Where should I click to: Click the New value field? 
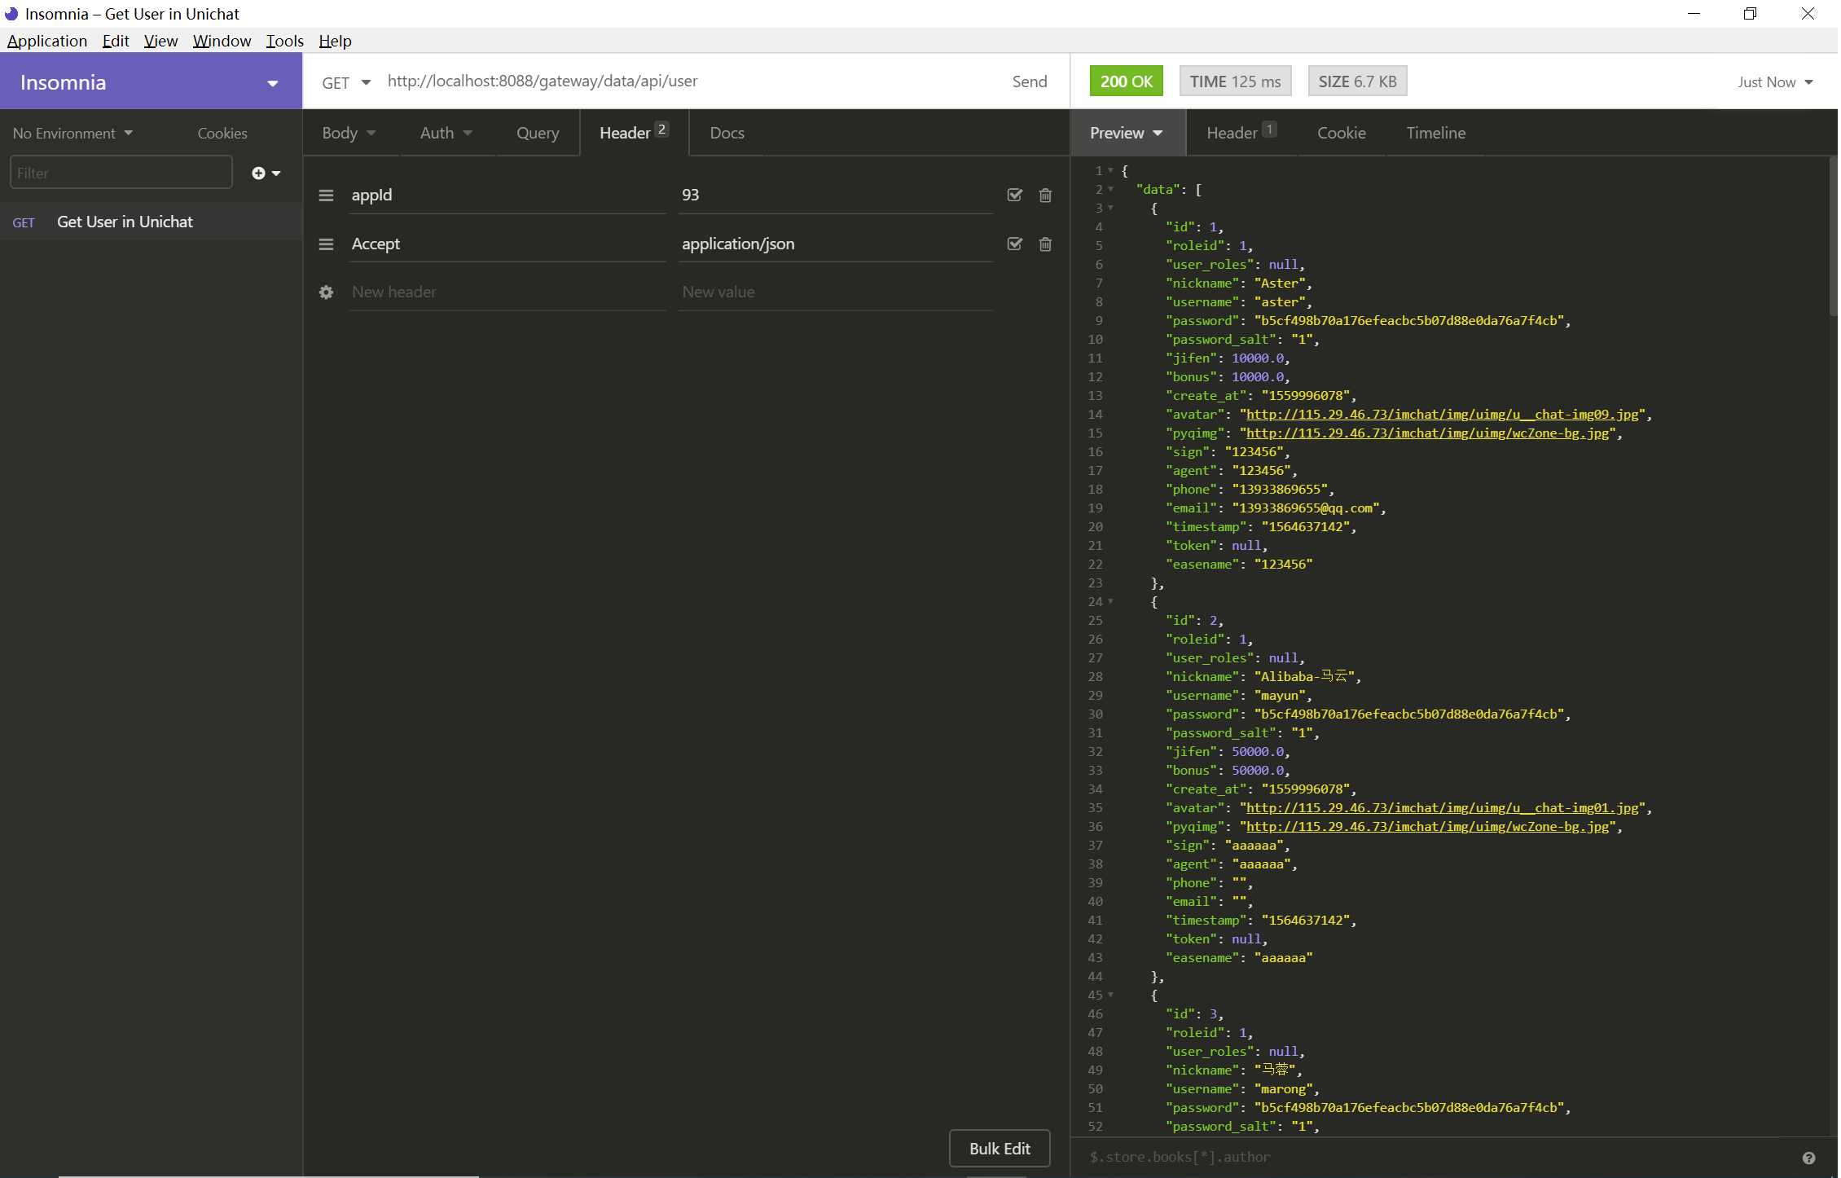[x=836, y=292]
